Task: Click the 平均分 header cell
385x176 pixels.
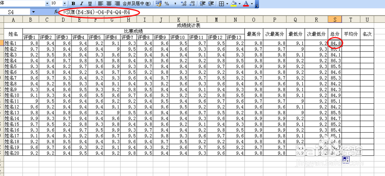Action: point(351,34)
